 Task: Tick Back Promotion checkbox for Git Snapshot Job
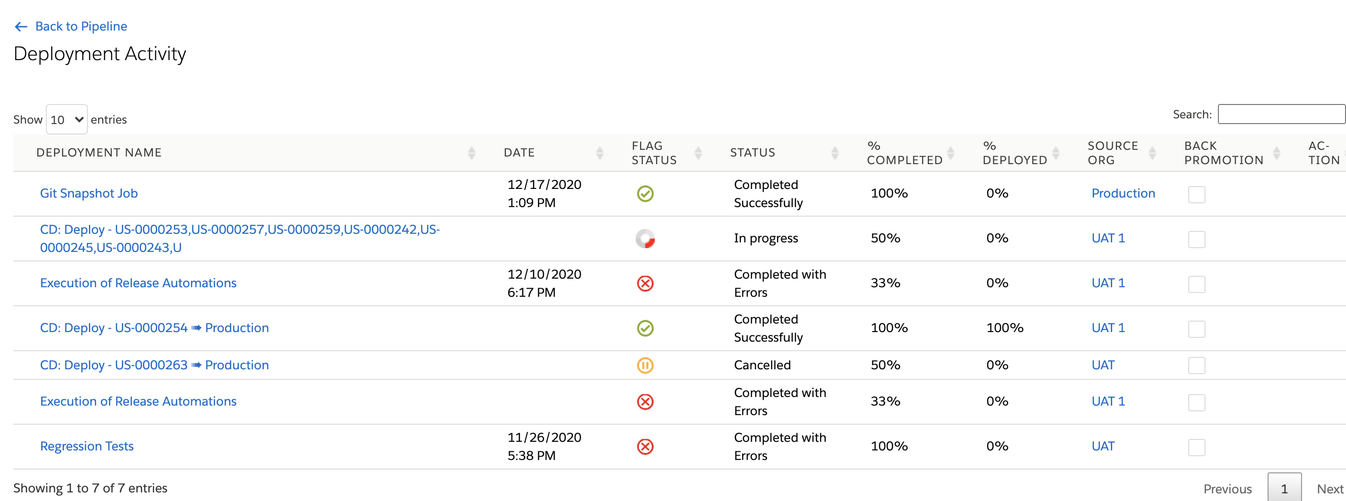click(x=1196, y=195)
